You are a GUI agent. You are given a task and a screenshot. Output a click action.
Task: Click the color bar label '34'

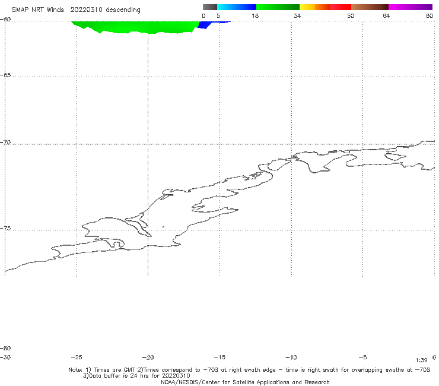pyautogui.click(x=297, y=16)
